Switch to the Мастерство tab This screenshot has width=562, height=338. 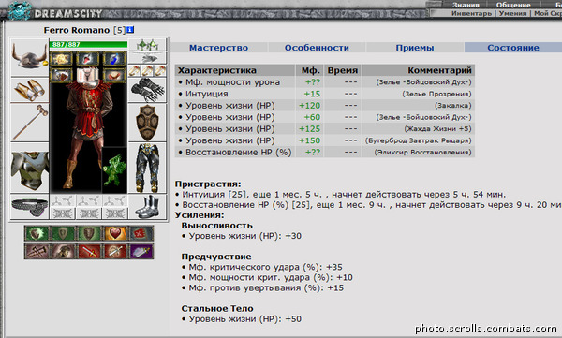pyautogui.click(x=218, y=48)
